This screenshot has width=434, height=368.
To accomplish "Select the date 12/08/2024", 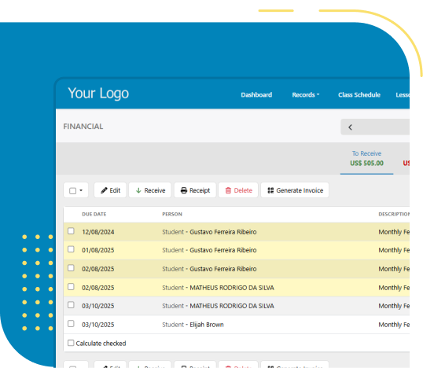I will click(98, 232).
